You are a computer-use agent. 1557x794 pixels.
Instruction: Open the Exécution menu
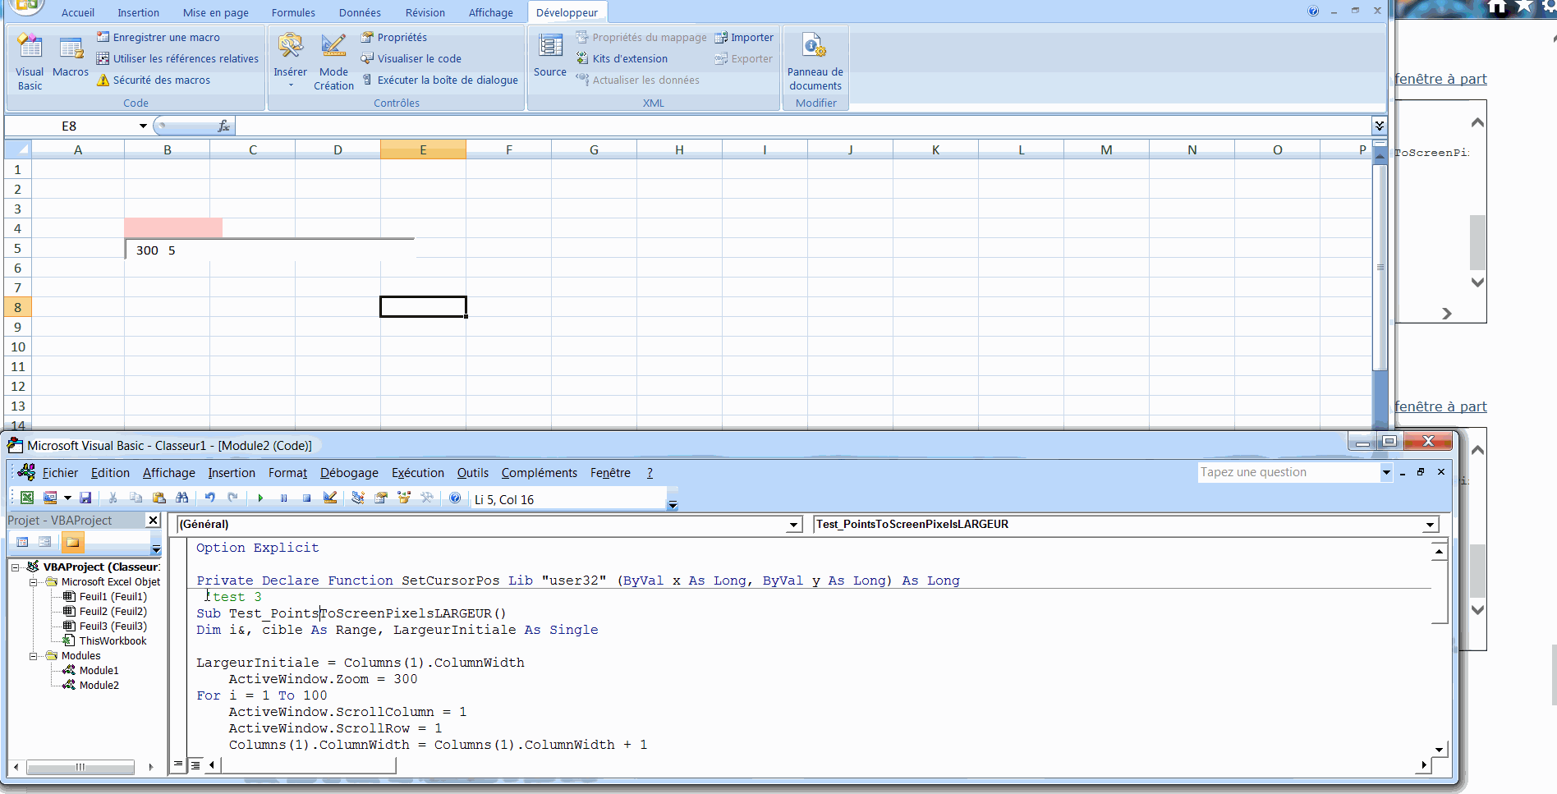418,473
